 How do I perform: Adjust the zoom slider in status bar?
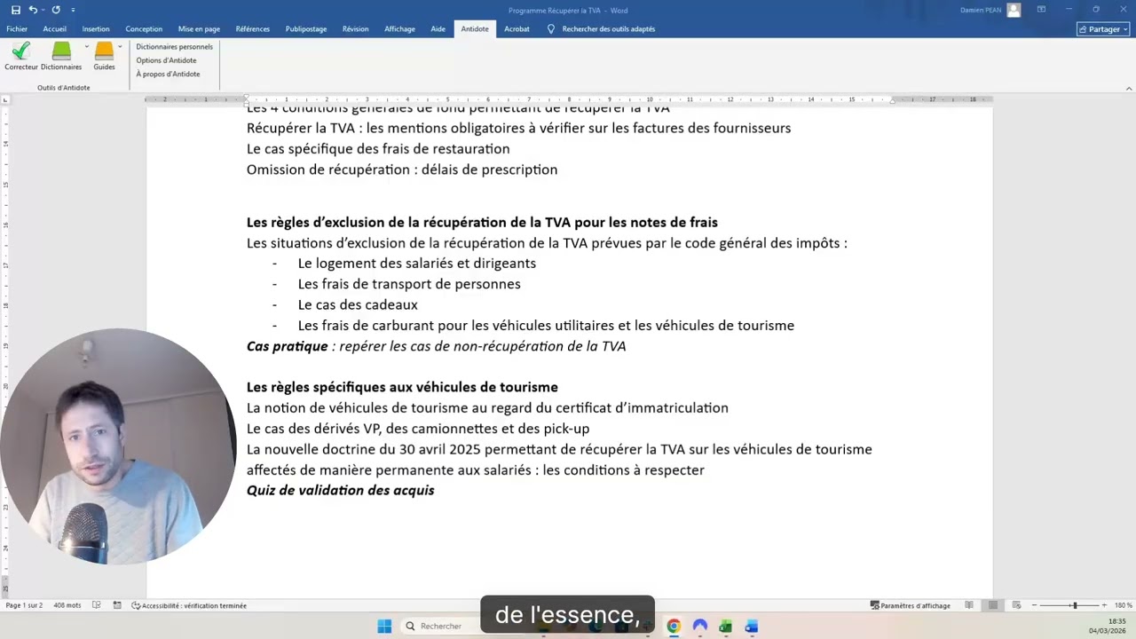(1076, 605)
